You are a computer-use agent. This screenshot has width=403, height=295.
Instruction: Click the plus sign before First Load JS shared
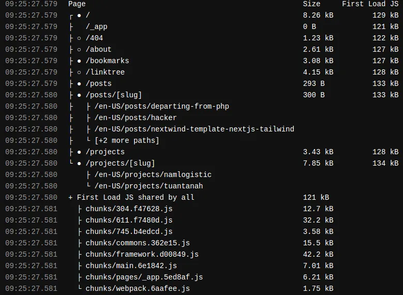point(70,198)
